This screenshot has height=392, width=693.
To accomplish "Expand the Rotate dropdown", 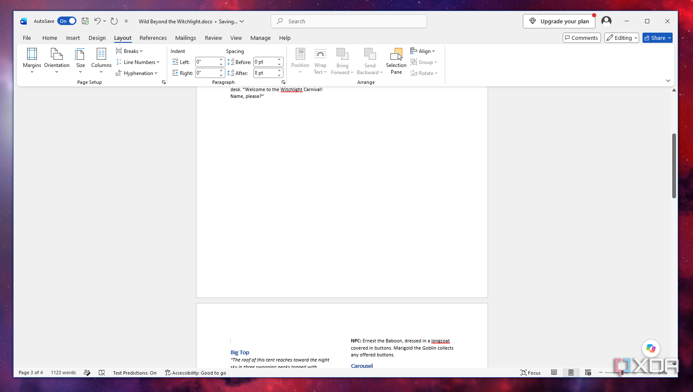I will pyautogui.click(x=424, y=73).
